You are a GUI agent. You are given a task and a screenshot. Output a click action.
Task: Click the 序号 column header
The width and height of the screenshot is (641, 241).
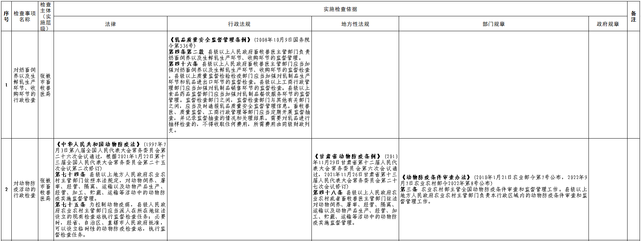coord(6,16)
